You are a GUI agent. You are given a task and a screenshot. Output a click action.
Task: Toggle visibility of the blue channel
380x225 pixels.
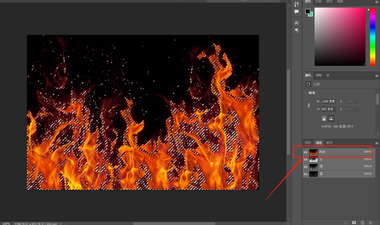coord(306,174)
